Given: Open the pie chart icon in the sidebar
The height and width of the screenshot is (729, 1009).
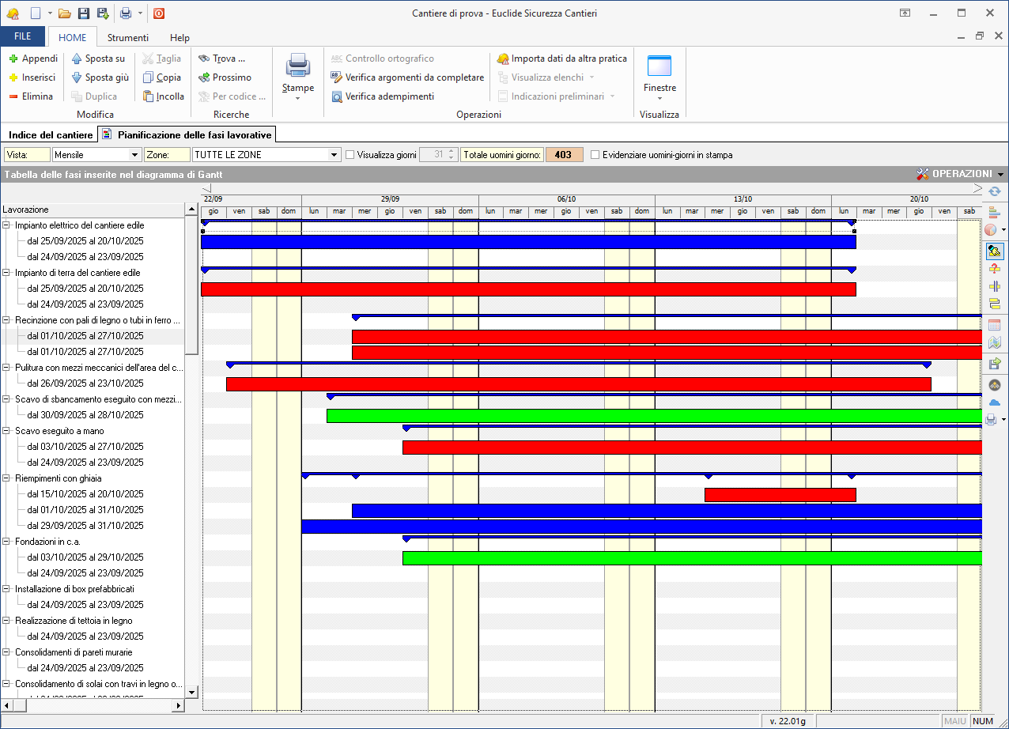Looking at the screenshot, I should point(992,230).
